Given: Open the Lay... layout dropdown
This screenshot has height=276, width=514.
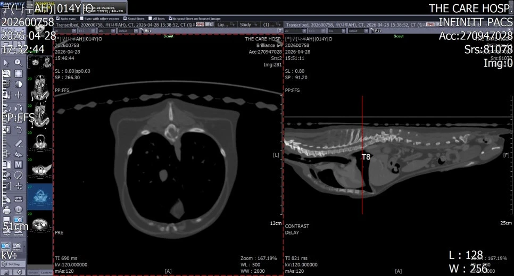Looking at the screenshot, I should coord(226,24).
